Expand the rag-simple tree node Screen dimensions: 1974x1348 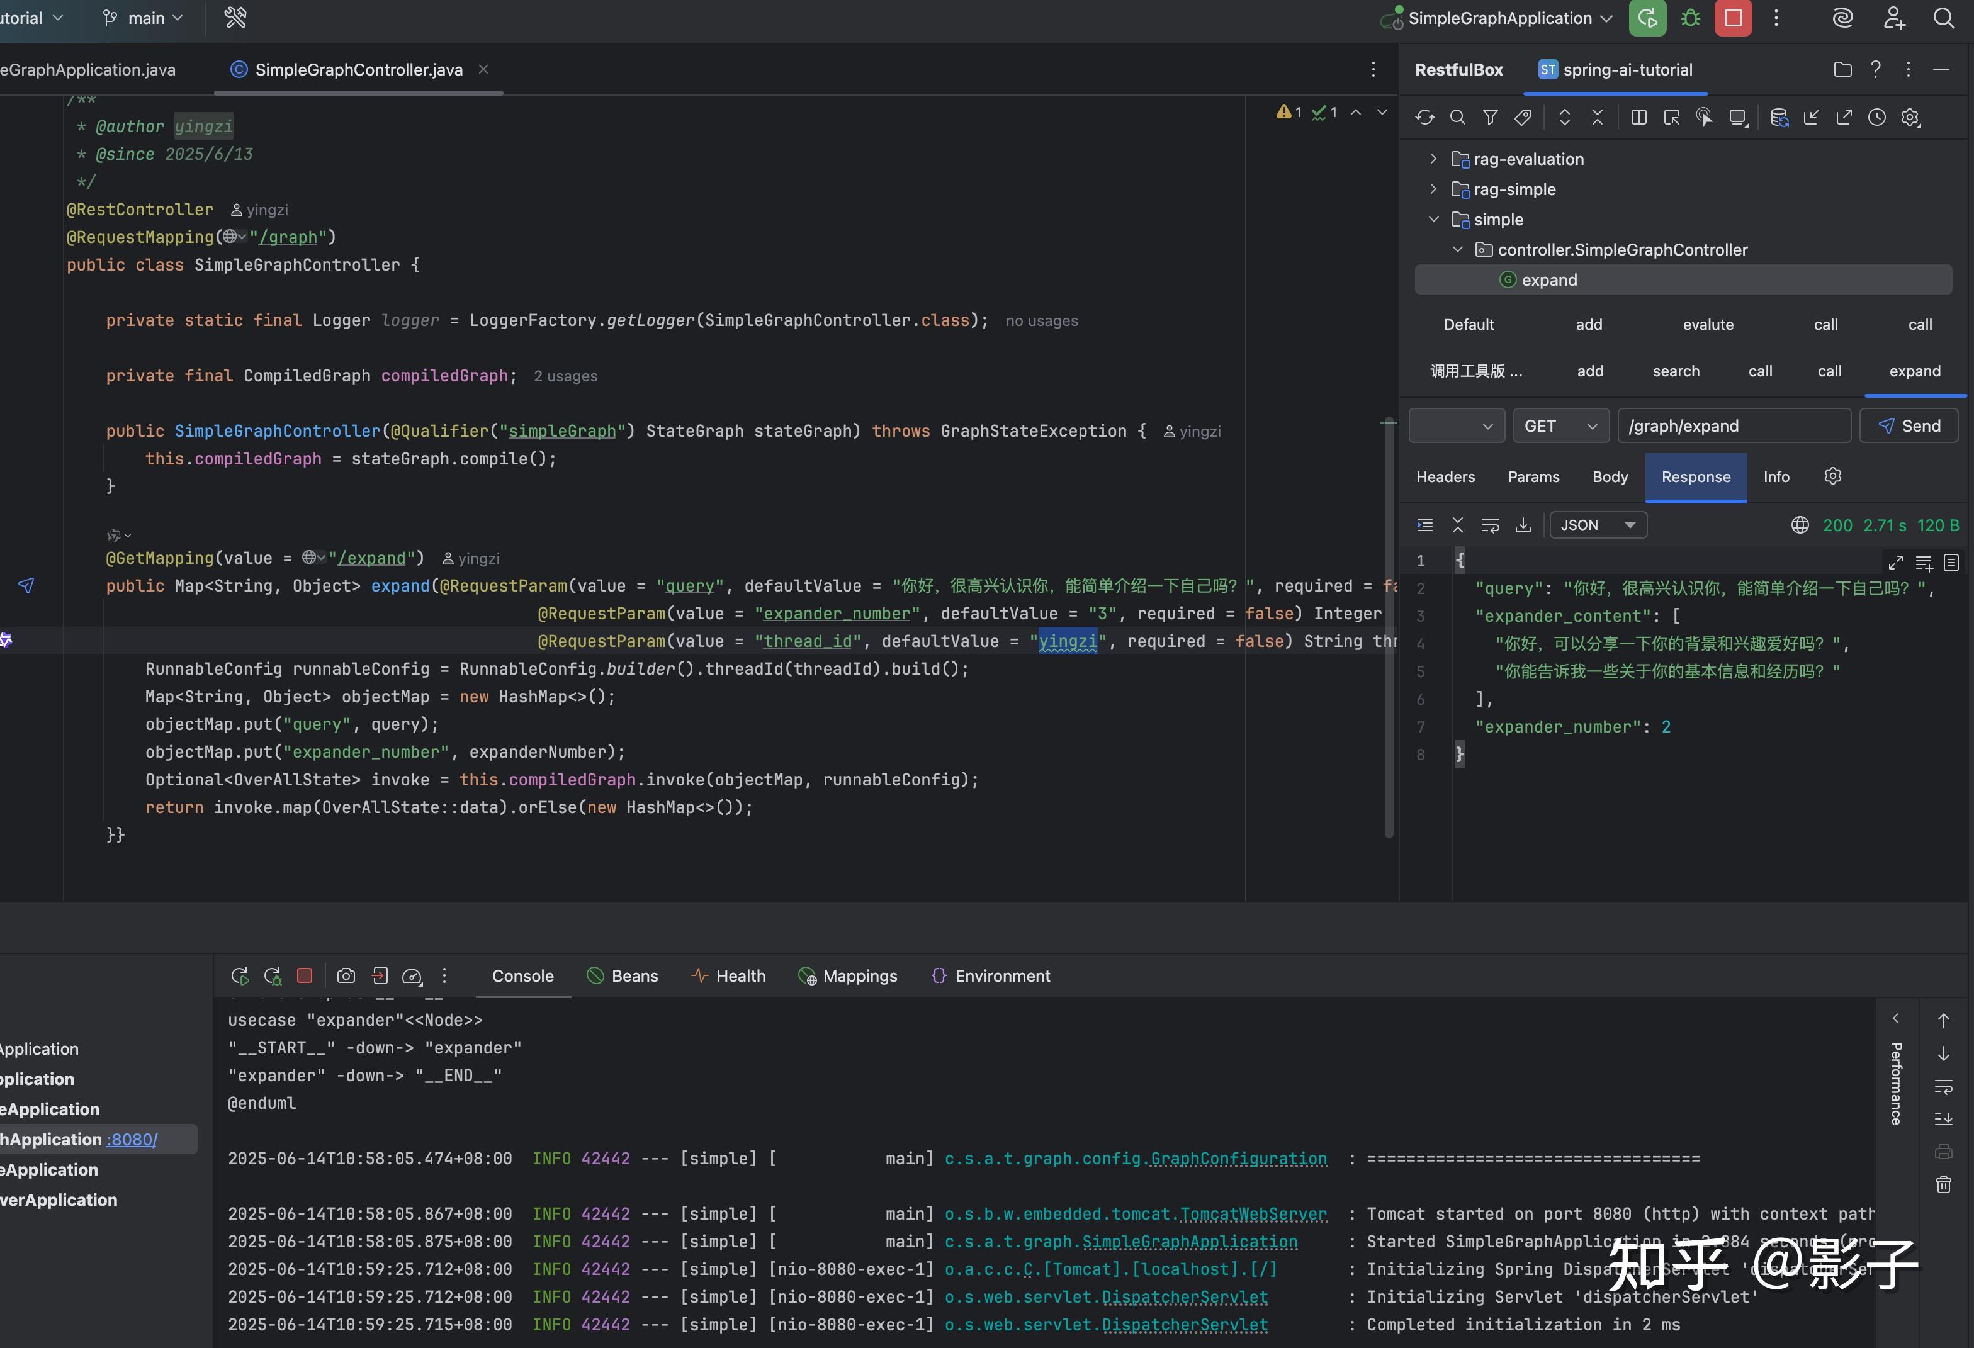tap(1433, 189)
